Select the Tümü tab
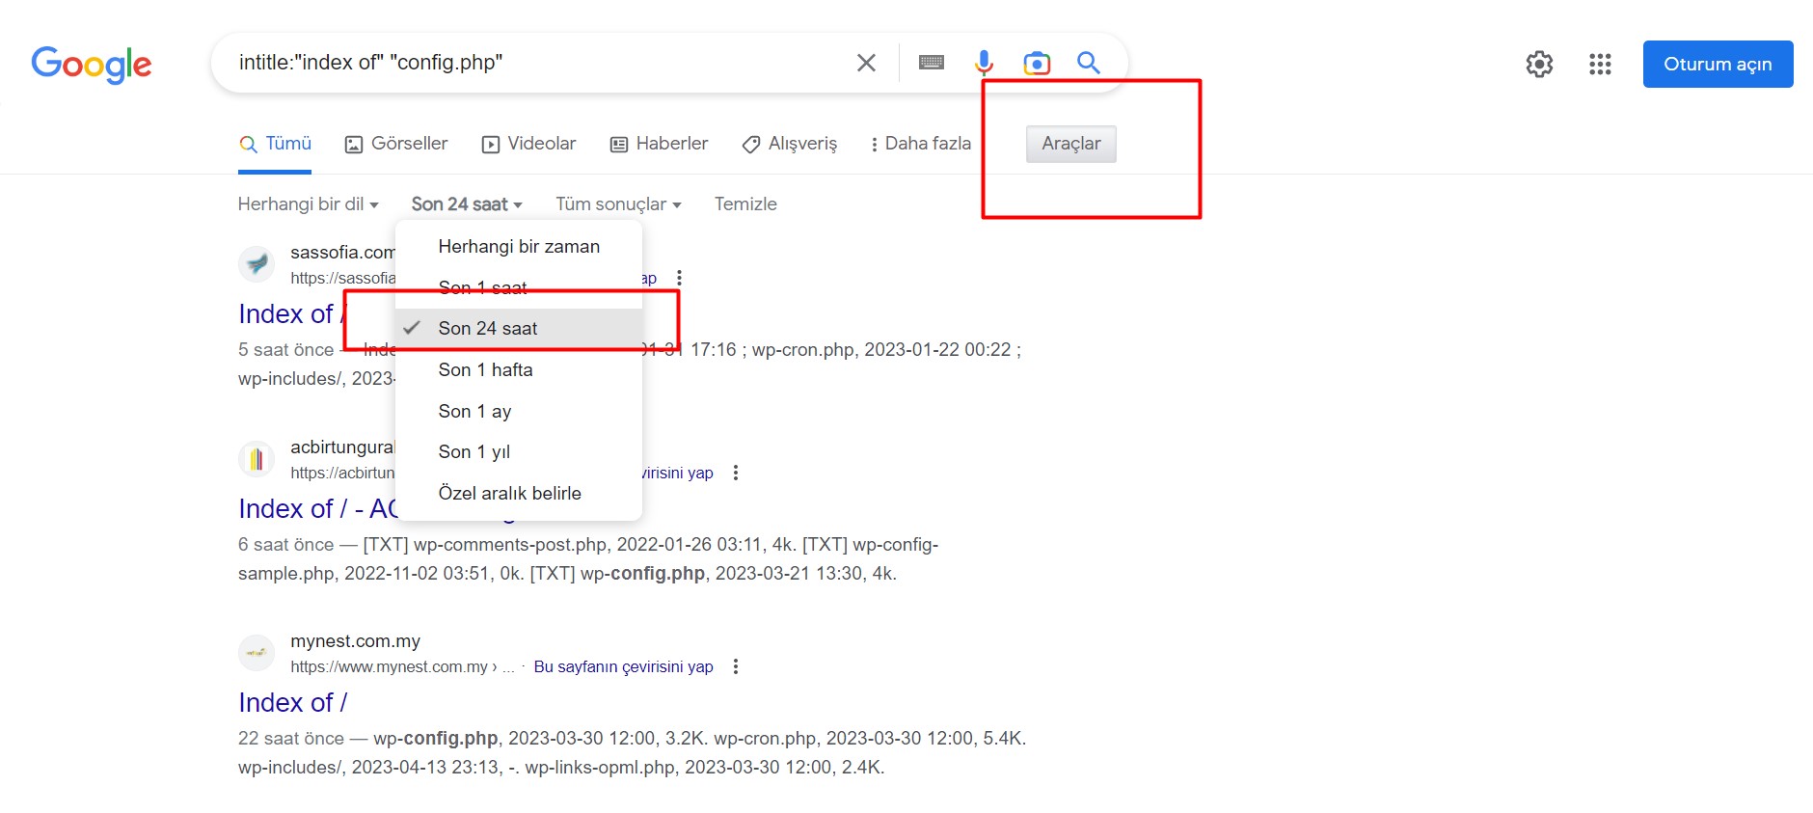This screenshot has width=1813, height=813. [x=275, y=144]
